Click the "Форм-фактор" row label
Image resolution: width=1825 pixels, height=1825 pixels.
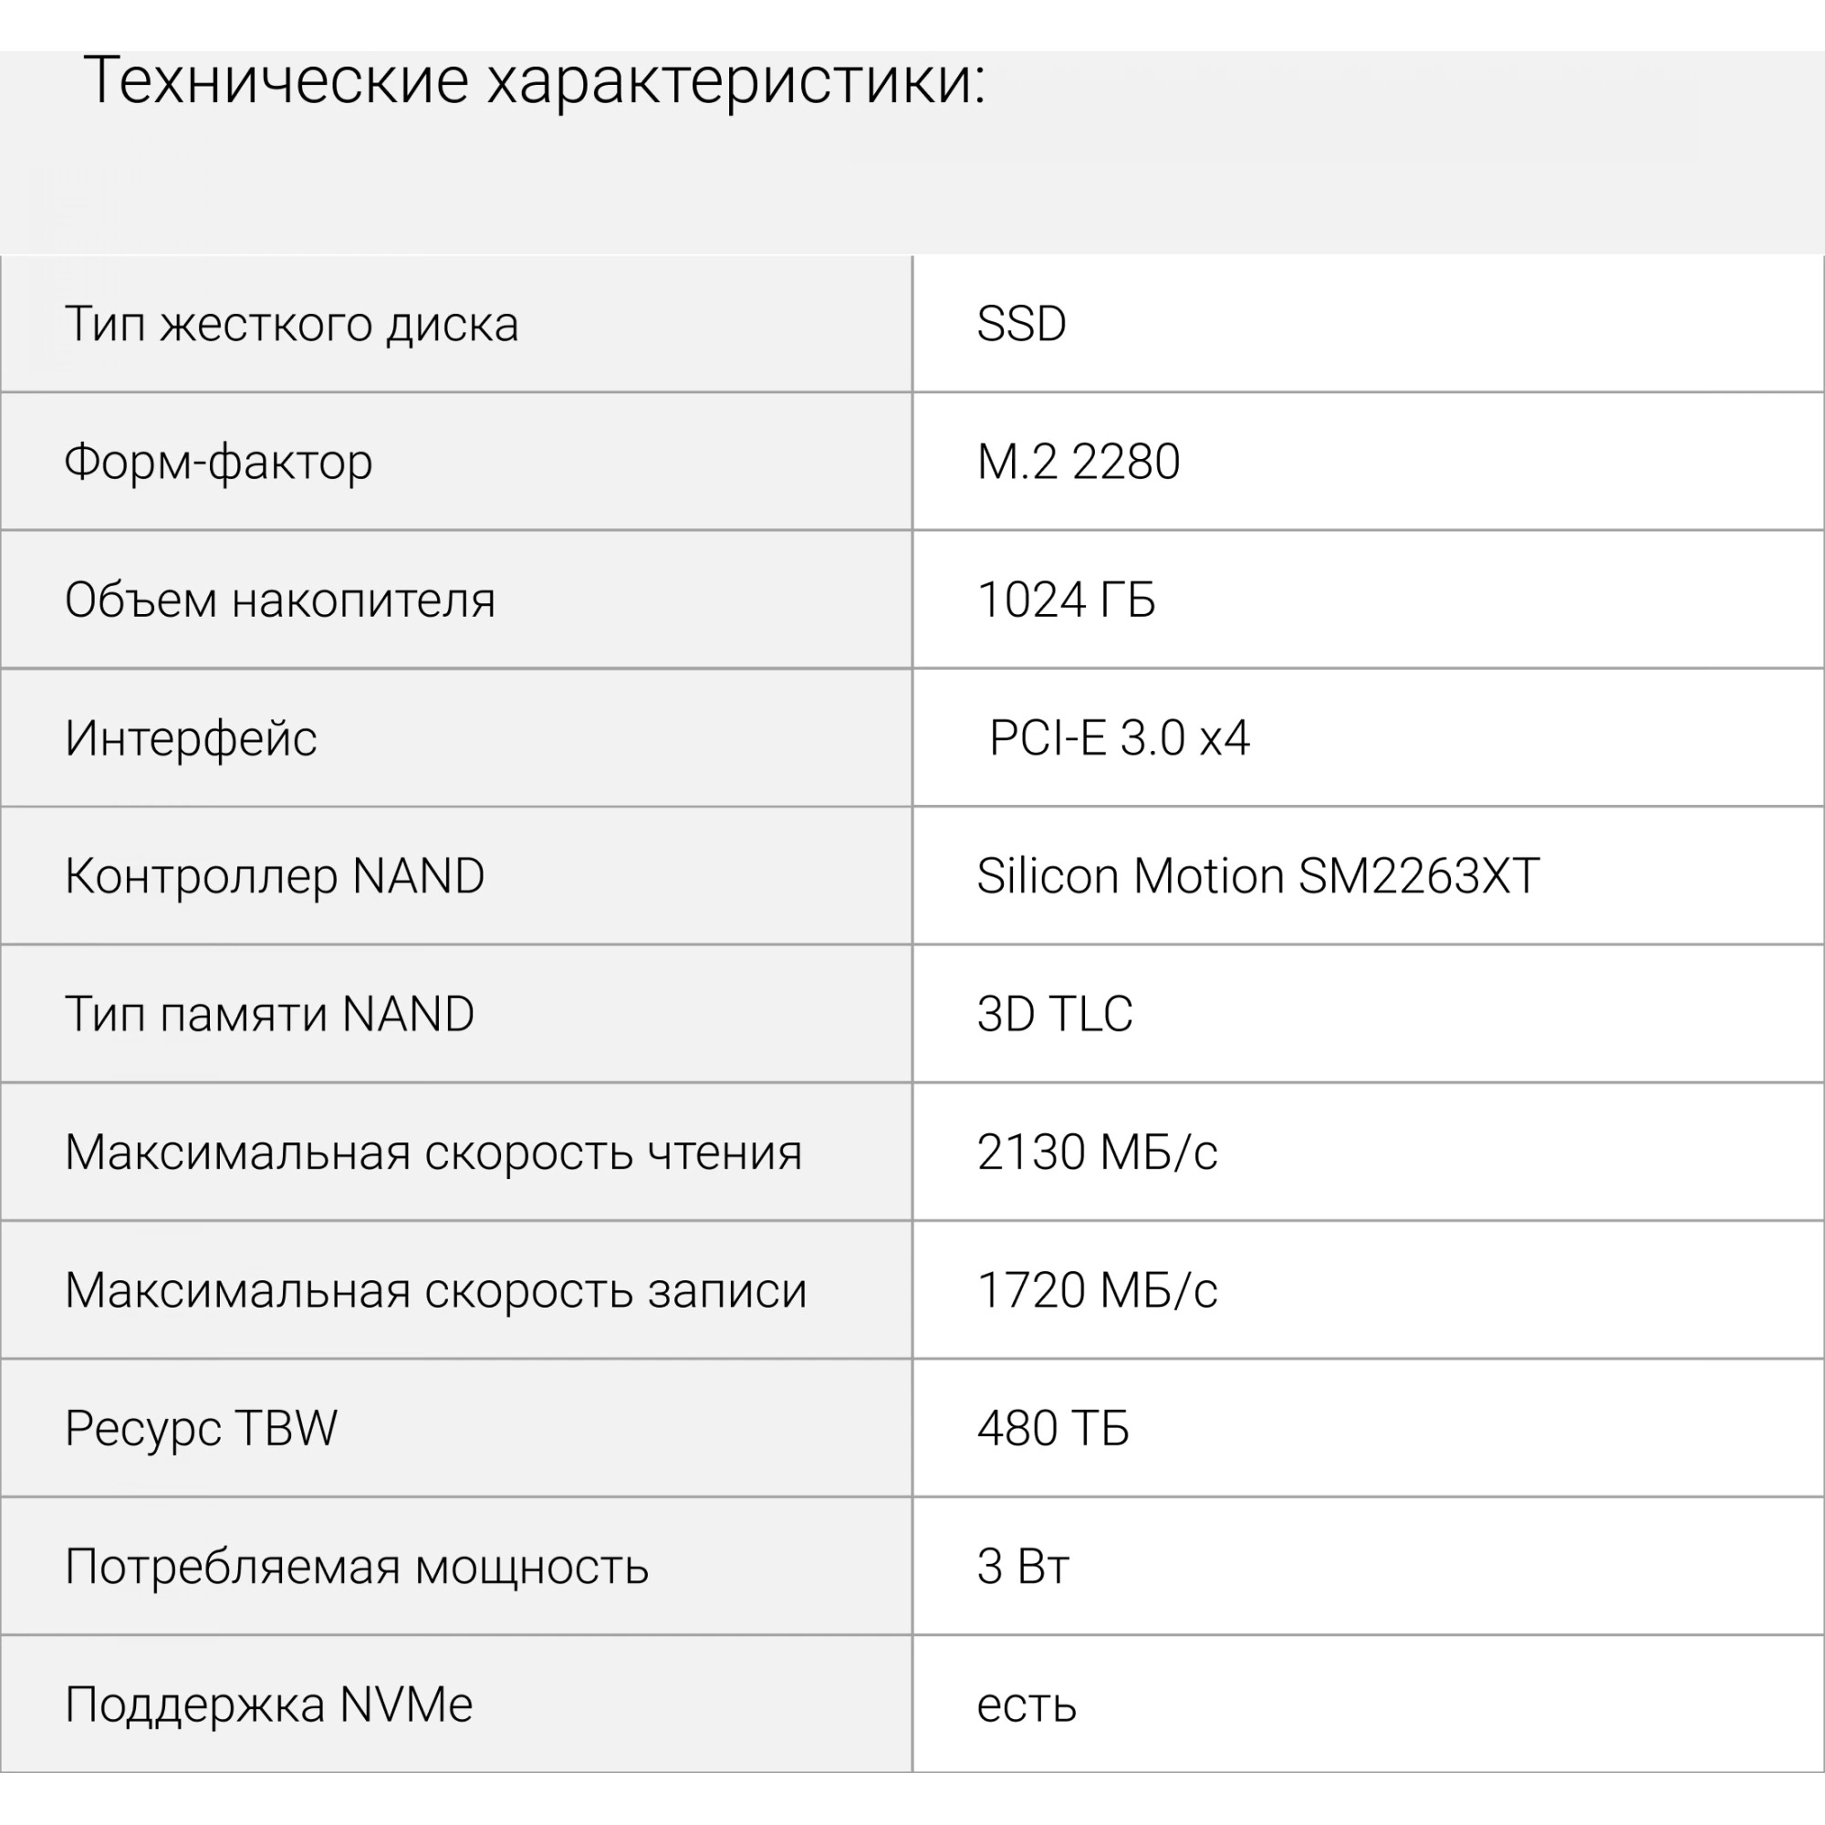tap(218, 462)
